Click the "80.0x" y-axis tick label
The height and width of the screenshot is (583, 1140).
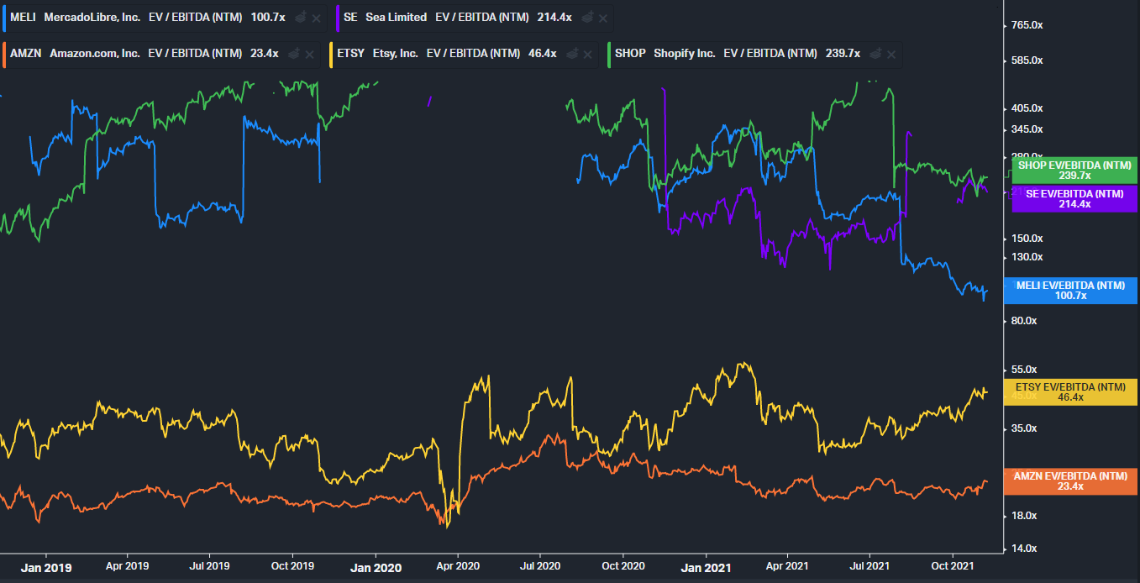[x=1025, y=321]
